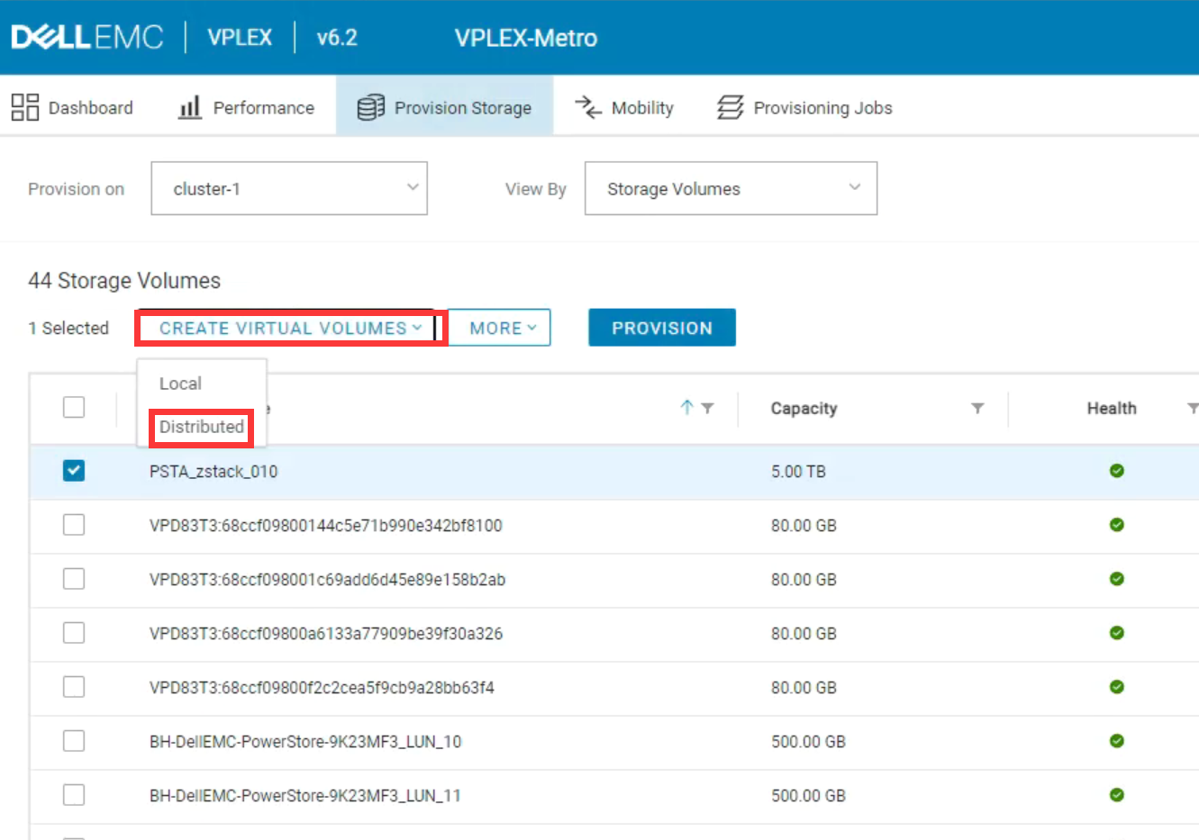The width and height of the screenshot is (1199, 840).
Task: Expand the View By Storage Volumes dropdown
Action: tap(730, 188)
